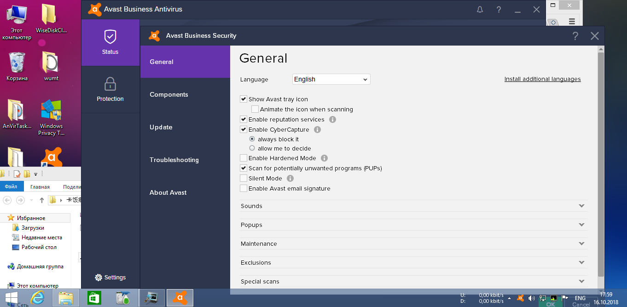Screen dimensions: 627x307
Task: Show info about reputation services
Action: point(333,120)
